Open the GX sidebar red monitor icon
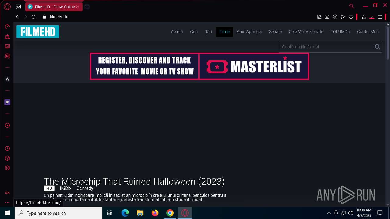 click(x=7, y=46)
